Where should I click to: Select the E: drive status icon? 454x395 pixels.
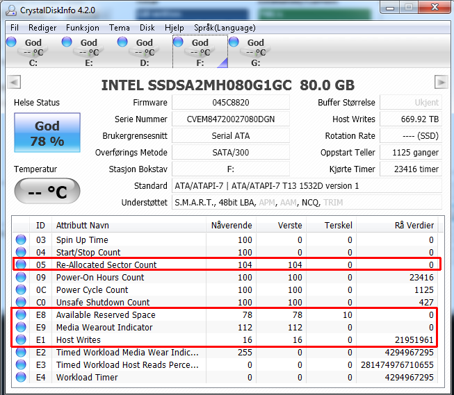point(67,42)
